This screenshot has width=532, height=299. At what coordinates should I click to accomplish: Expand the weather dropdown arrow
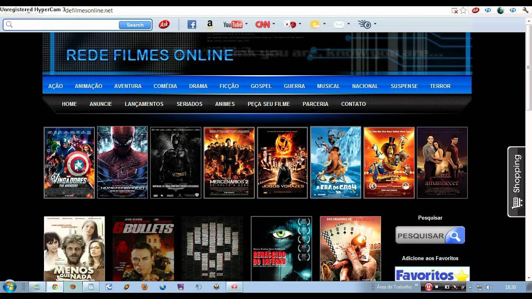324,24
